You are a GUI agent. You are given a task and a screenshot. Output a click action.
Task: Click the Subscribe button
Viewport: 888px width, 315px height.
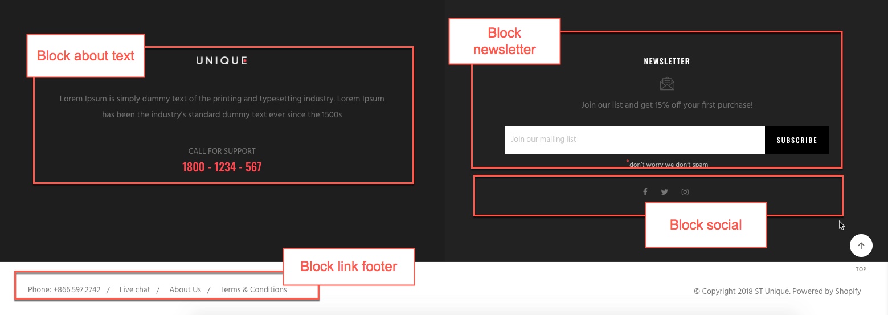coord(797,140)
